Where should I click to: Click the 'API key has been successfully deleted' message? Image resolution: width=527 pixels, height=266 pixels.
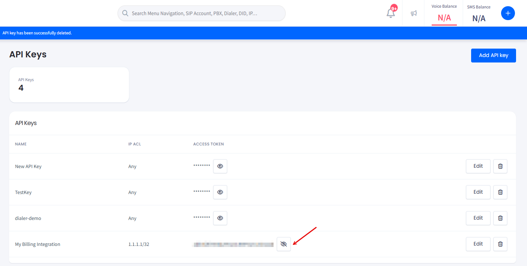pos(37,33)
